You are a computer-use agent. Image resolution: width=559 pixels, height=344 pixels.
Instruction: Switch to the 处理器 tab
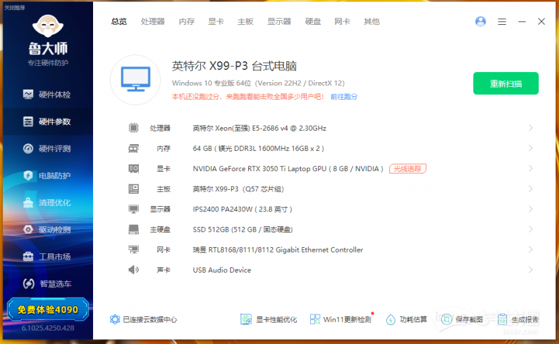click(x=152, y=22)
